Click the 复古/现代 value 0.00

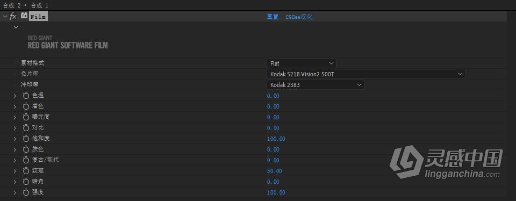point(273,160)
